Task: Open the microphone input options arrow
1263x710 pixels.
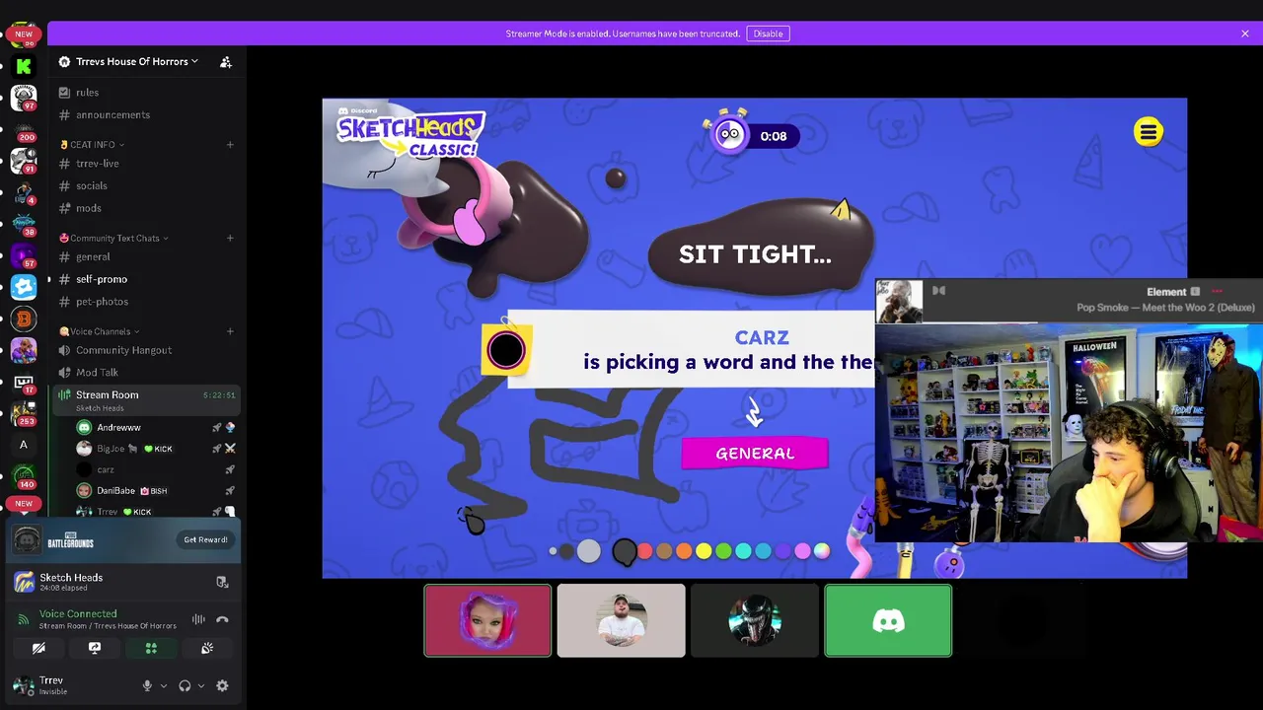Action: pos(164,685)
